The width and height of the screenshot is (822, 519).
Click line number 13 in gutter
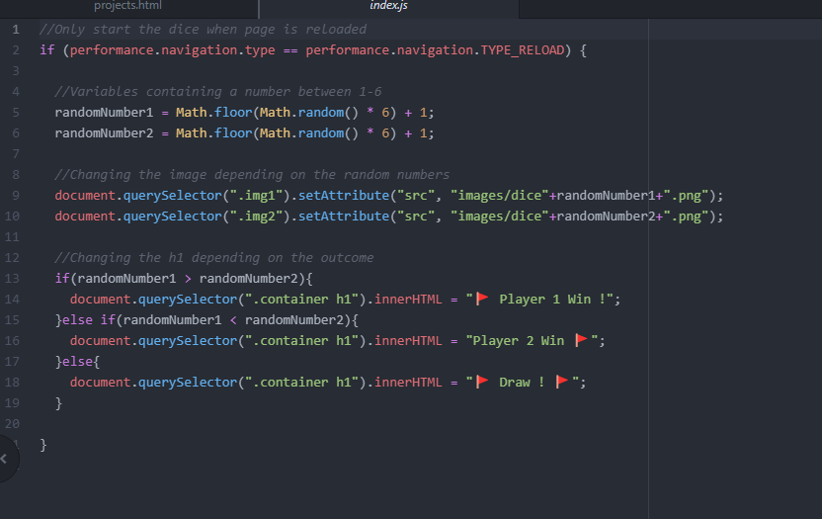point(12,279)
